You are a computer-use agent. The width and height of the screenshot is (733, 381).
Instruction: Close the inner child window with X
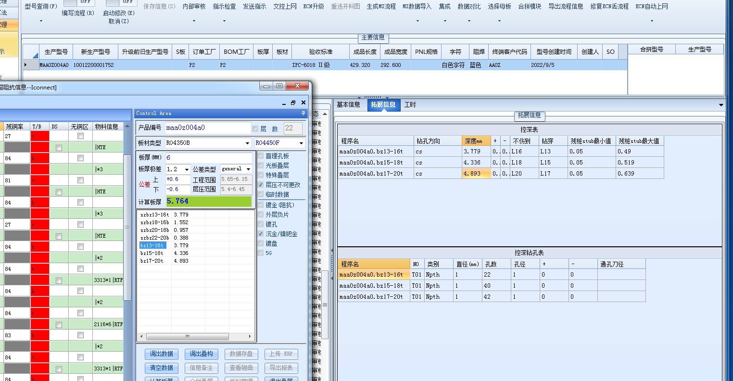[x=303, y=102]
